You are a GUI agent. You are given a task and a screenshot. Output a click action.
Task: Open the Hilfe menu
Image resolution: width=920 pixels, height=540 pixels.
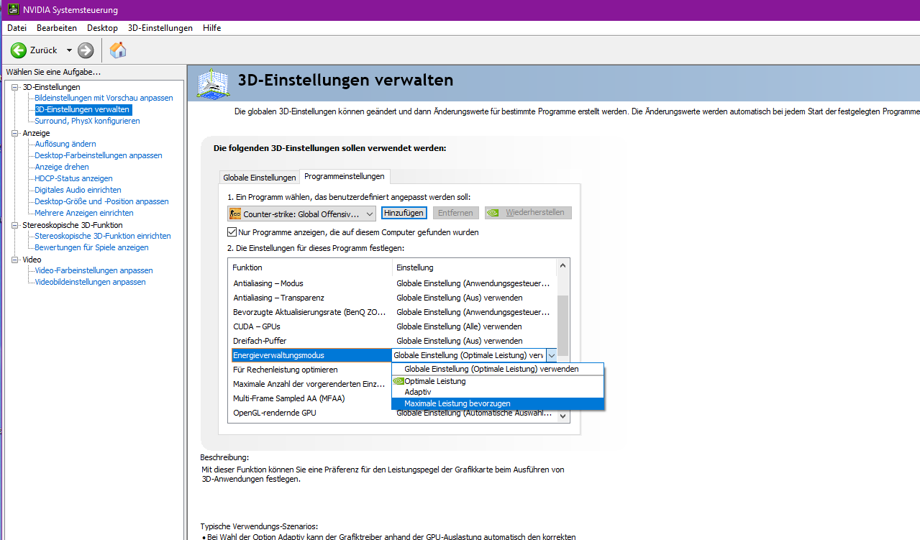click(x=212, y=28)
